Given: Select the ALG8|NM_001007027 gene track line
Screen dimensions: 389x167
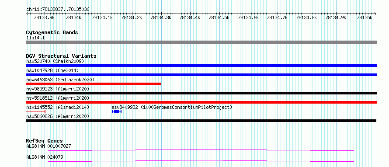Looking at the screenshot, I should click(201, 150).
